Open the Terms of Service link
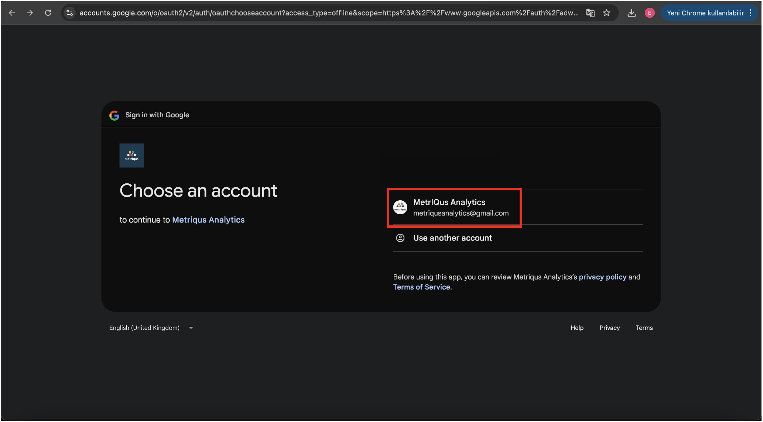The width and height of the screenshot is (763, 422). (421, 287)
